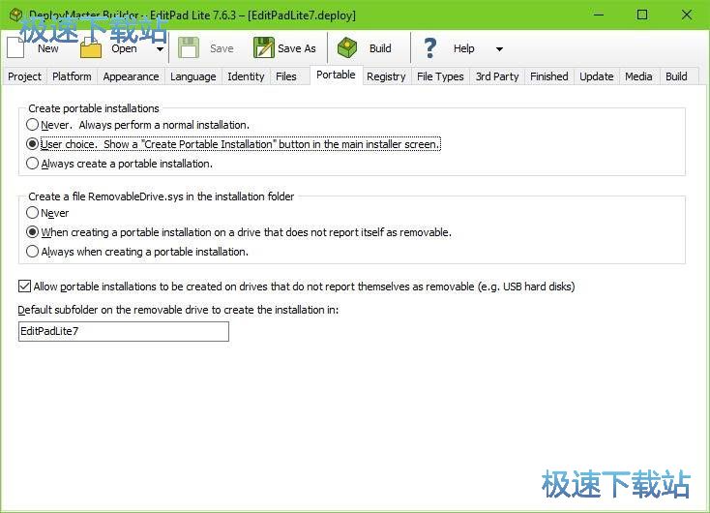Switch to the Finished tab
Viewport: 710px width, 513px height.
pos(548,76)
